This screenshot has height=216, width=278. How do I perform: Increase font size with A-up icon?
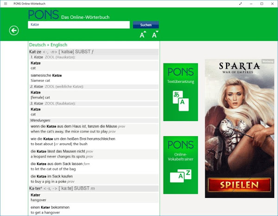click(143, 34)
